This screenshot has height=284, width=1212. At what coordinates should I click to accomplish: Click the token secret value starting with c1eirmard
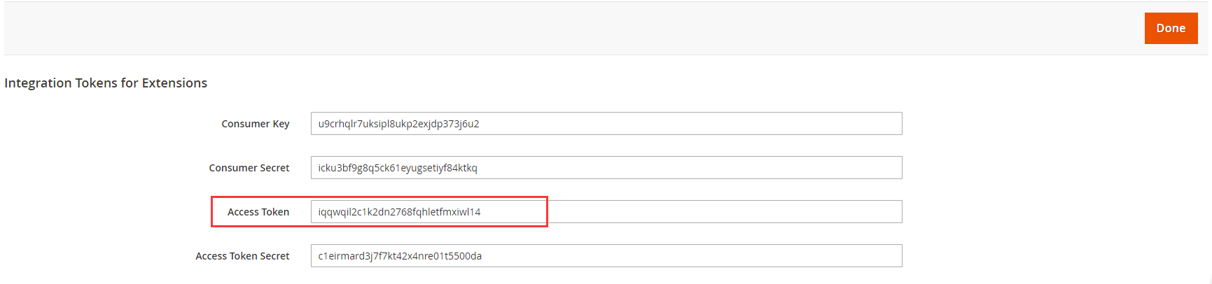click(400, 256)
